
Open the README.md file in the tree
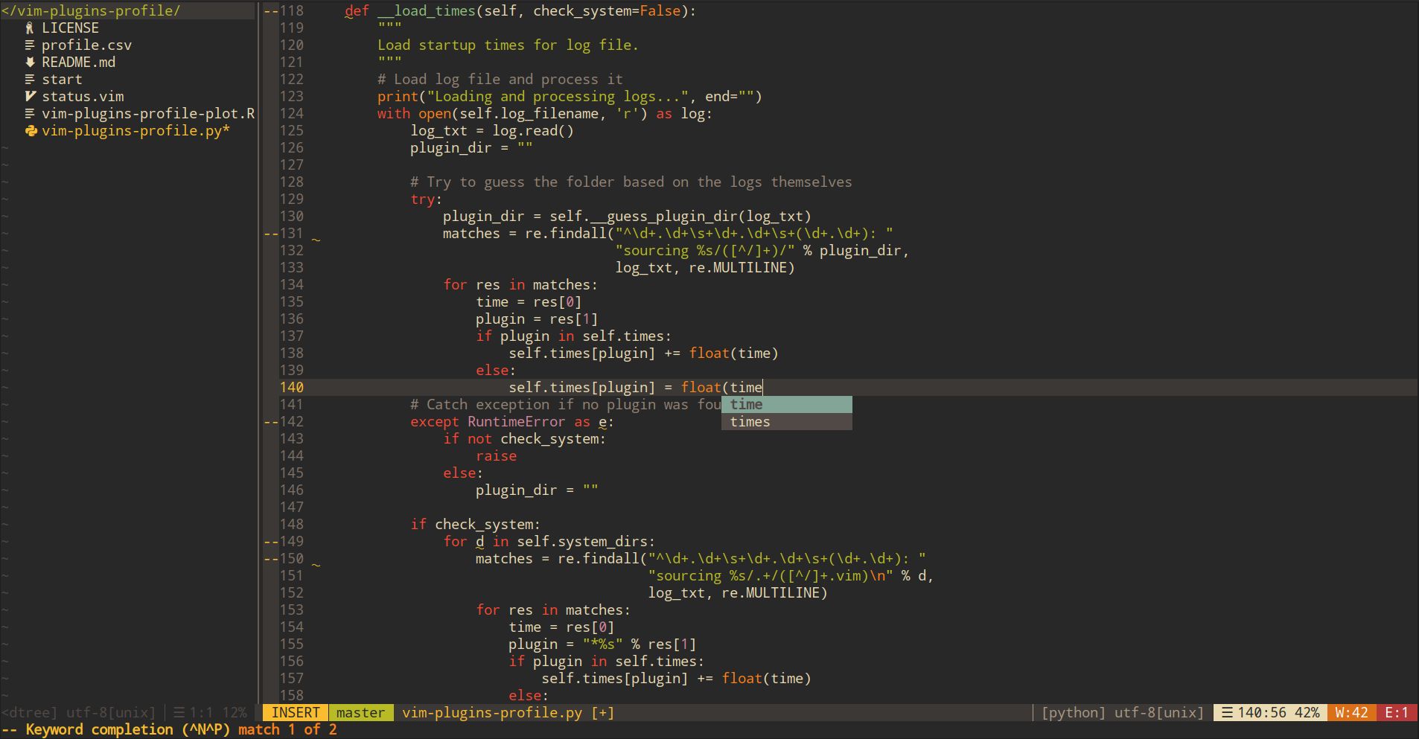[78, 62]
